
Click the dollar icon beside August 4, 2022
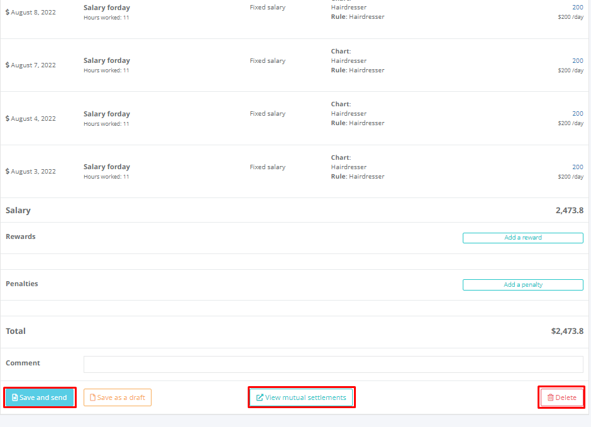[x=8, y=118]
